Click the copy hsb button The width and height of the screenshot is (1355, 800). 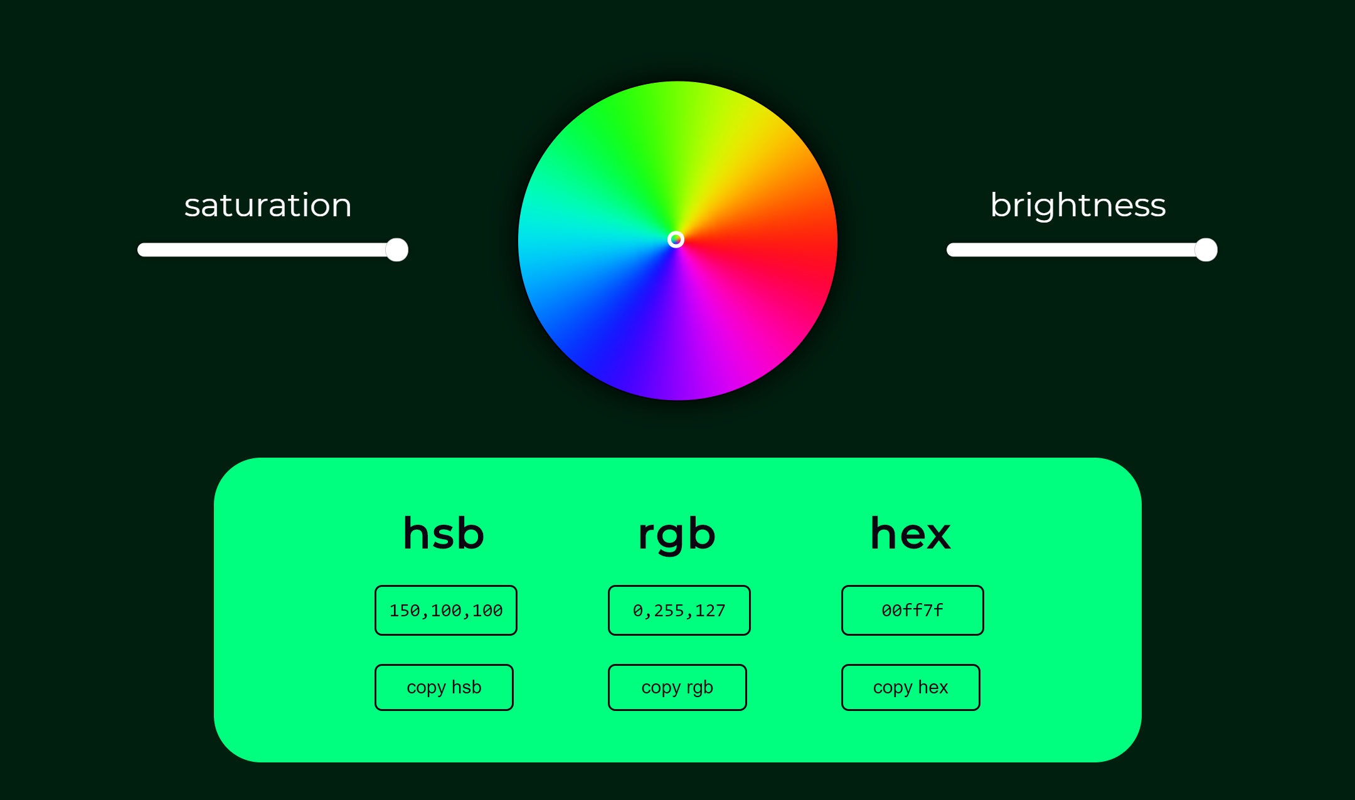pos(444,687)
